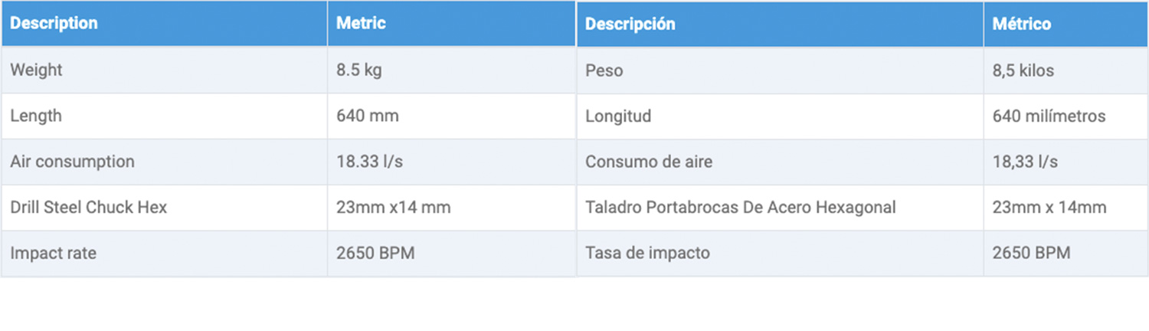
Task: Click the "Description" column header
Action: 54,24
